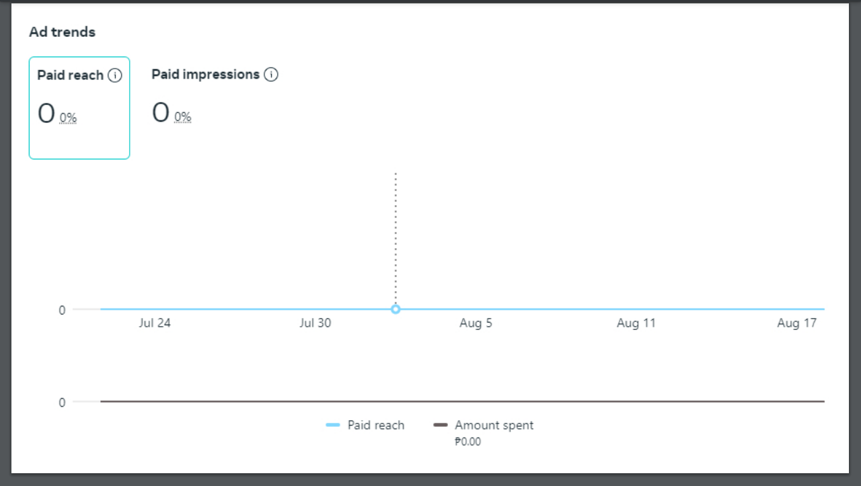Click the highlighted data point circle on chart
The height and width of the screenshot is (486, 861).
(396, 309)
